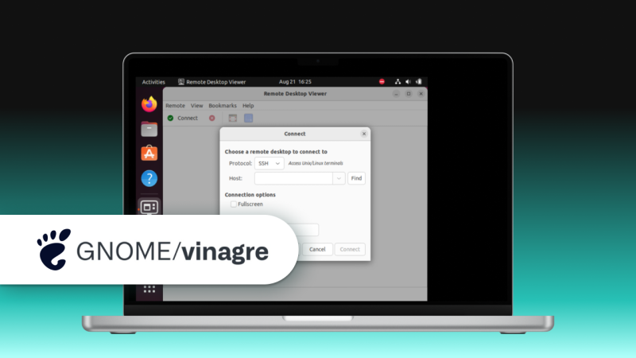Image resolution: width=636 pixels, height=358 pixels.
Task: Open the Files app in the dock
Action: pos(149,129)
